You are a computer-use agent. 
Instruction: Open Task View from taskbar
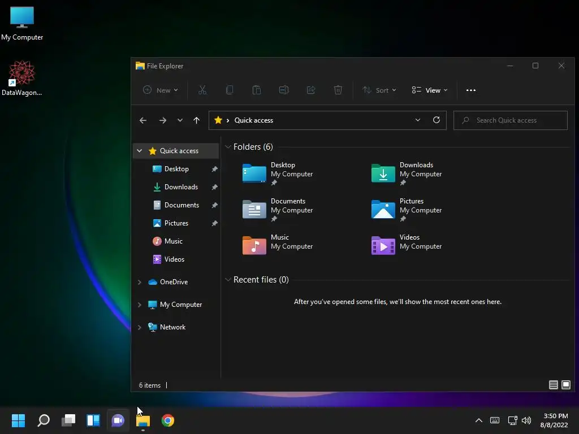pos(68,420)
